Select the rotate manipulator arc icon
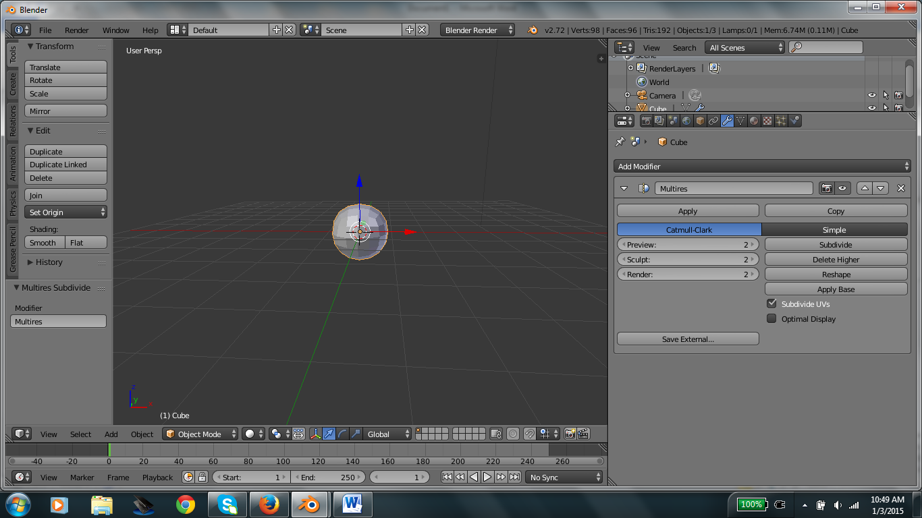 pyautogui.click(x=342, y=434)
